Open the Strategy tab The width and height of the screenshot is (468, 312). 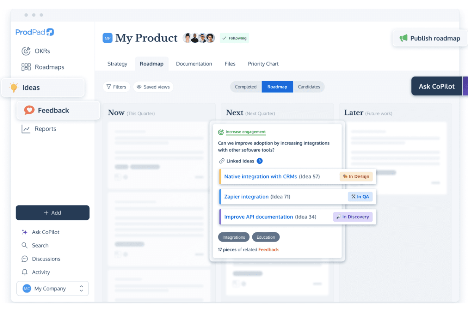coord(117,64)
